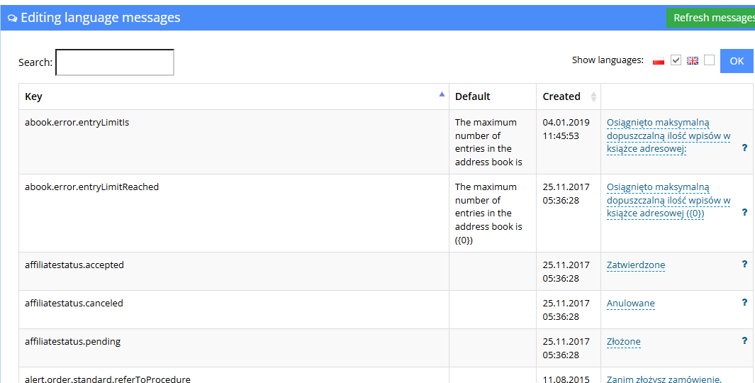The image size is (755, 383).
Task: Click the UK flag icon
Action: click(x=693, y=61)
